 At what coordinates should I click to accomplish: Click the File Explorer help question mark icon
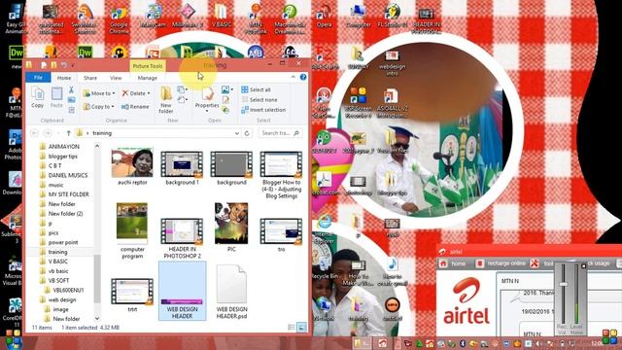303,77
